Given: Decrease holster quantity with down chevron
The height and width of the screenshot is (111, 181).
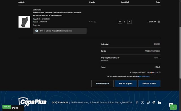Looking at the screenshot, I should pos(120,22).
